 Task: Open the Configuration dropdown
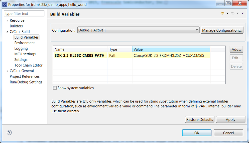[x=138, y=30]
